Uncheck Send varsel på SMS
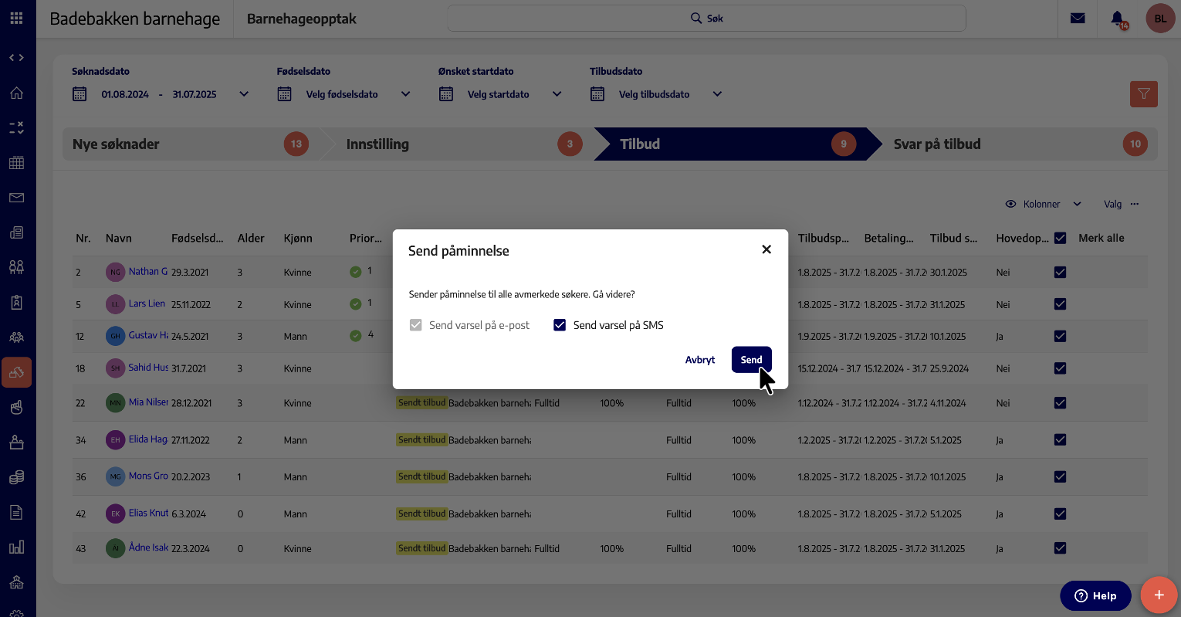The image size is (1181, 617). [560, 325]
